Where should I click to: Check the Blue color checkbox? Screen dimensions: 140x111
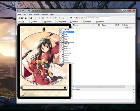click(60, 34)
